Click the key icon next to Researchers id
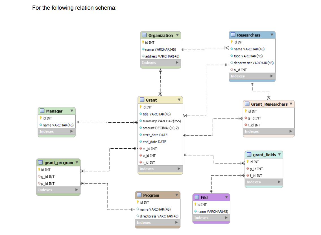The image size is (321, 235). [232, 42]
